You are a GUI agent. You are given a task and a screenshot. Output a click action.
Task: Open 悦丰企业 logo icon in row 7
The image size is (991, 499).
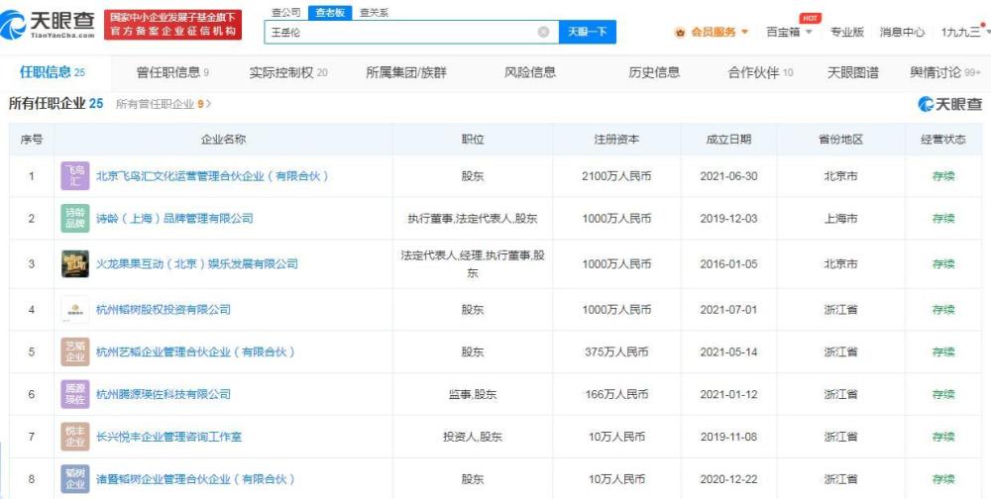[x=75, y=437]
